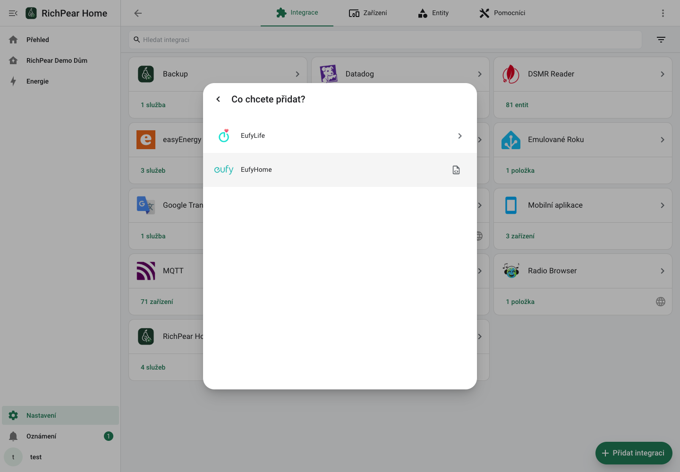Click the EufyHome documentation file icon
Image resolution: width=680 pixels, height=472 pixels.
pyautogui.click(x=456, y=170)
